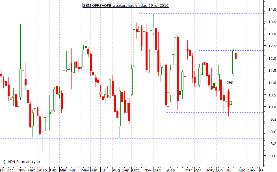
Task: Click the 'Nov' label before Dec 2015
Action: [148, 170]
